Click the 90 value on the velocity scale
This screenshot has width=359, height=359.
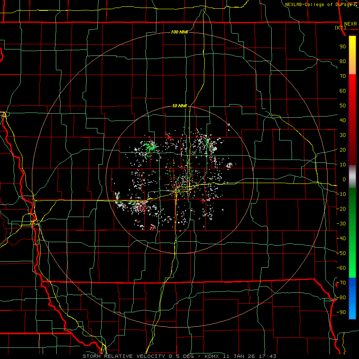343,47
